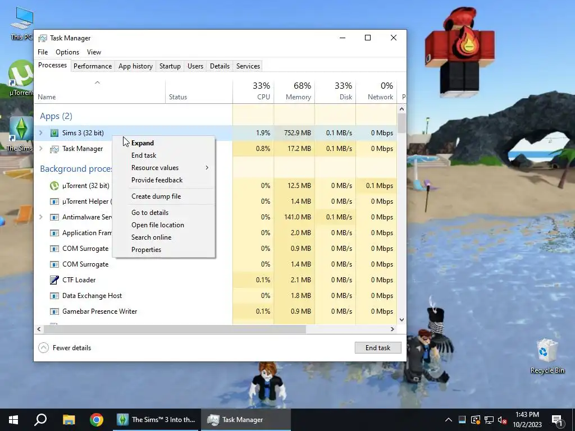Click the vertical scrollbar down arrow
Image resolution: width=575 pixels, height=431 pixels.
[402, 320]
